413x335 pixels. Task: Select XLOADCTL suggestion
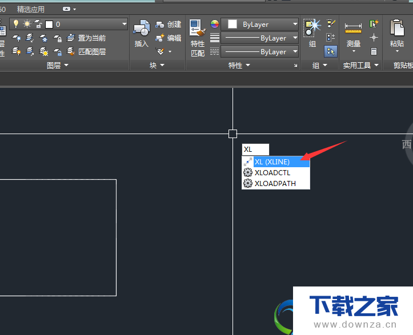click(276, 172)
